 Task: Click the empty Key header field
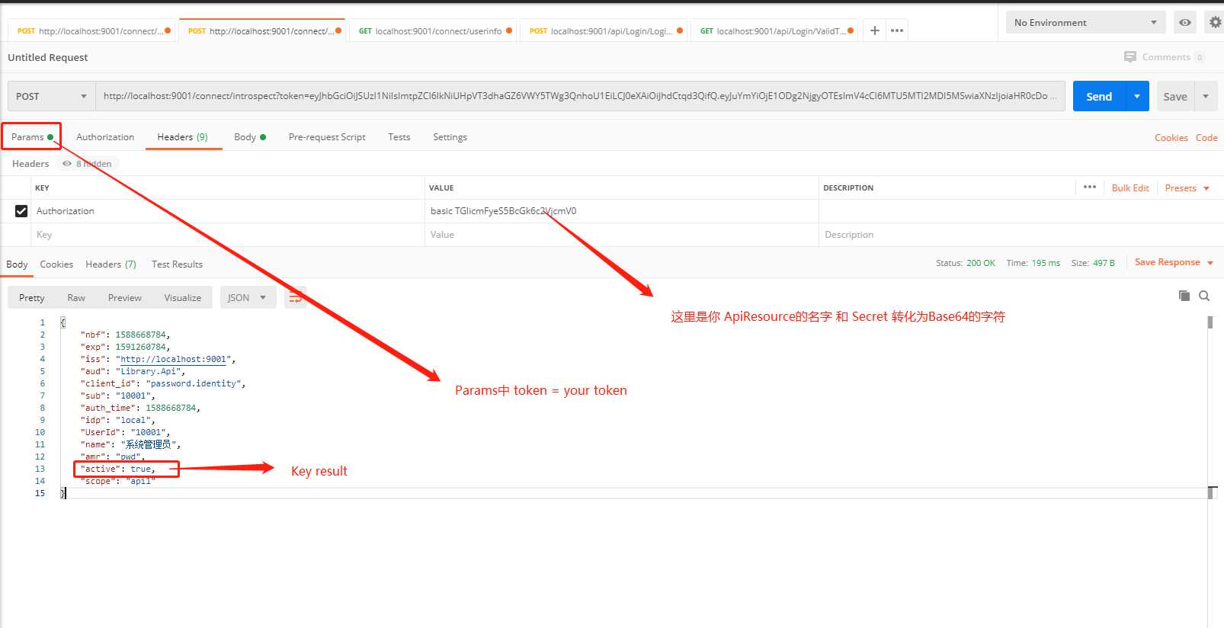[x=228, y=235]
